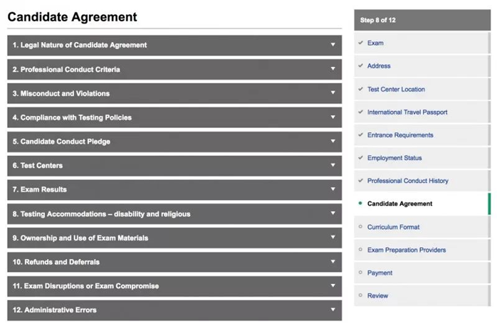Screen dimensions: 497x323
Task: Open the Review step in sidebar
Action: click(x=378, y=296)
